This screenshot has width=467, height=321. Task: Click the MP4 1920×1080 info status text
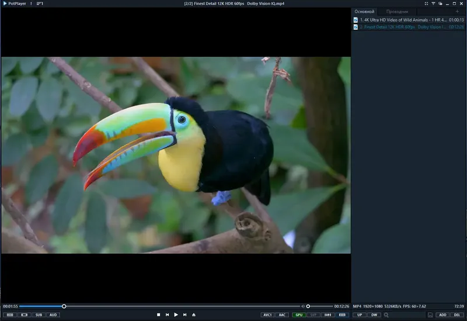click(x=389, y=306)
